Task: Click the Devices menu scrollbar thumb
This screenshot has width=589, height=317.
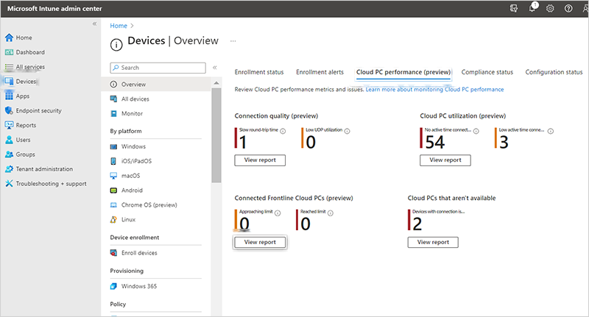Action: point(216,135)
